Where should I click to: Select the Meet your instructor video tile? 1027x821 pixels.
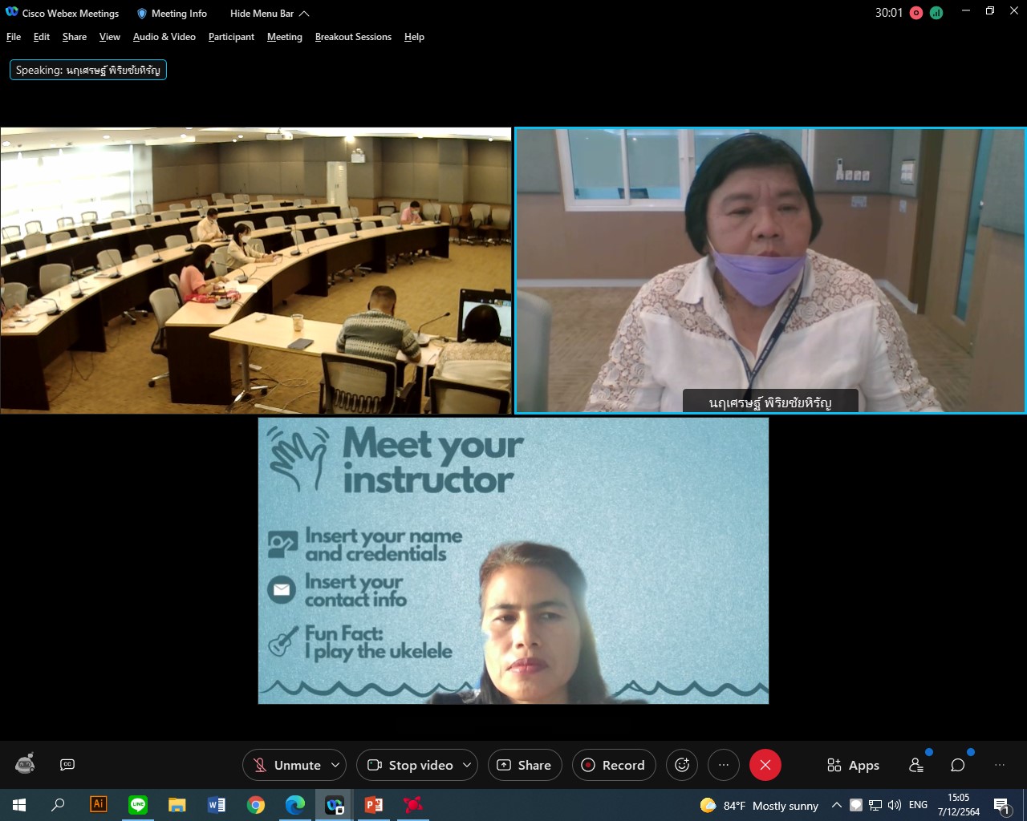coord(513,560)
